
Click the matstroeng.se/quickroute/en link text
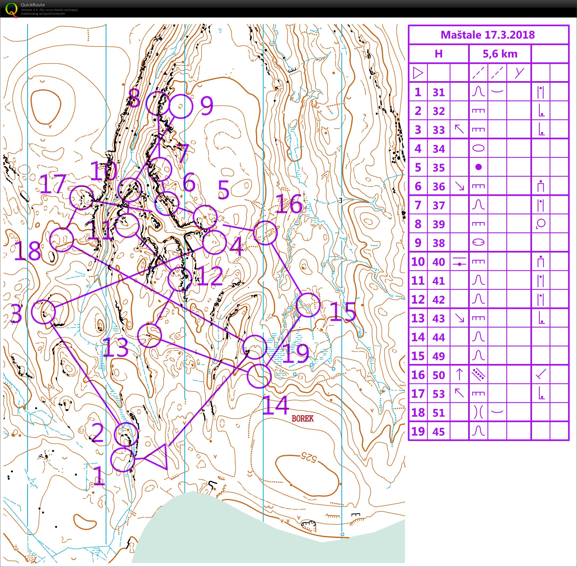[43, 14]
